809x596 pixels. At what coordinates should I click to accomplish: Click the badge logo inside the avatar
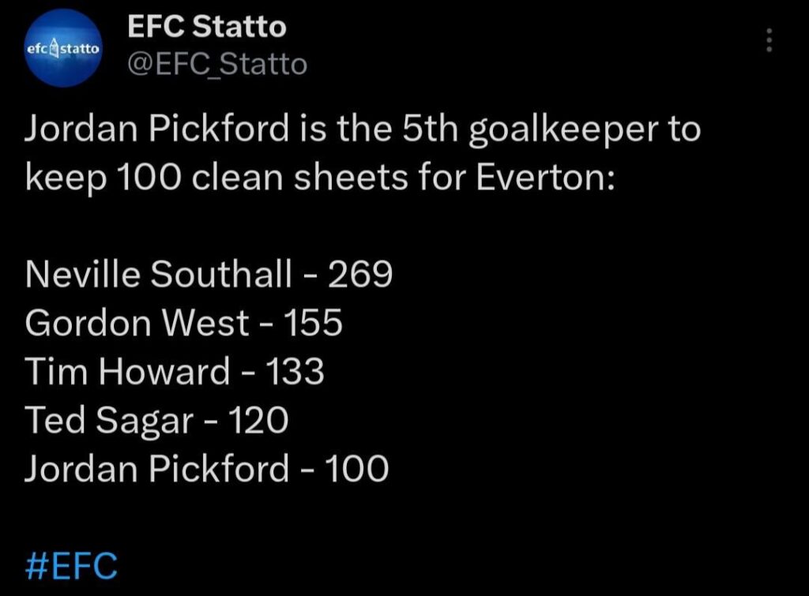54,46
